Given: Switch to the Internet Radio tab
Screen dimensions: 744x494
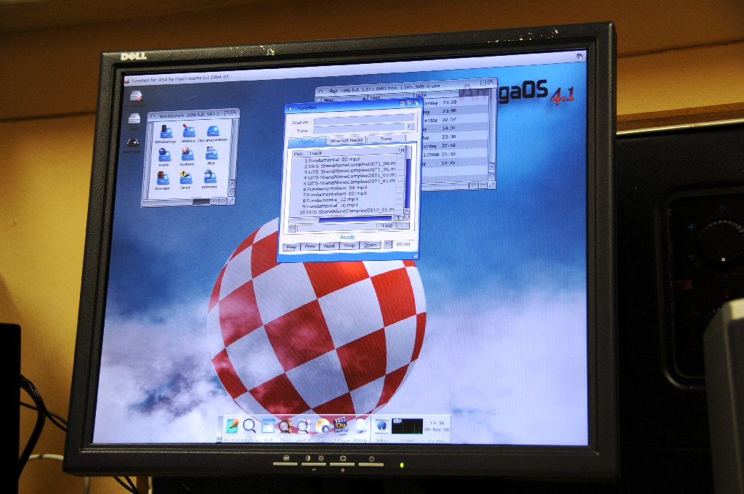Looking at the screenshot, I should click(346, 140).
